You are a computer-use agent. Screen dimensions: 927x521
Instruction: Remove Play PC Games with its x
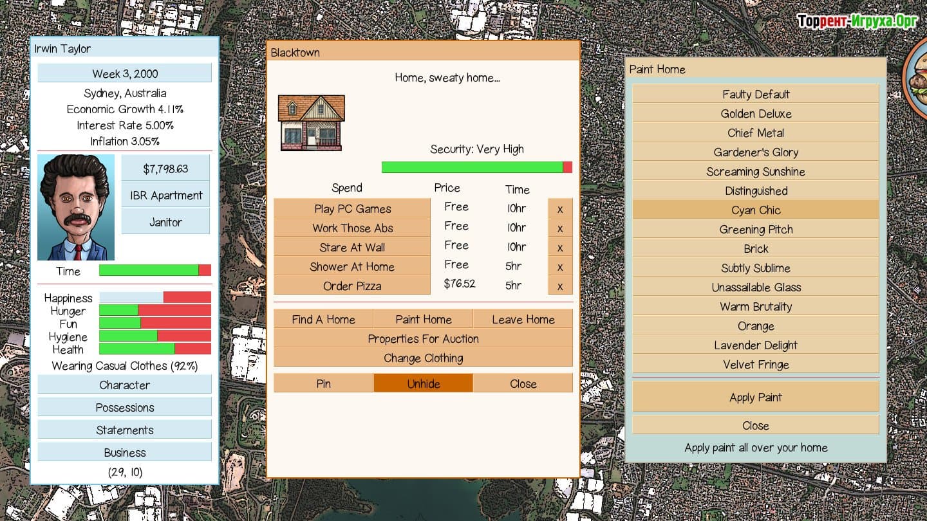click(x=560, y=209)
